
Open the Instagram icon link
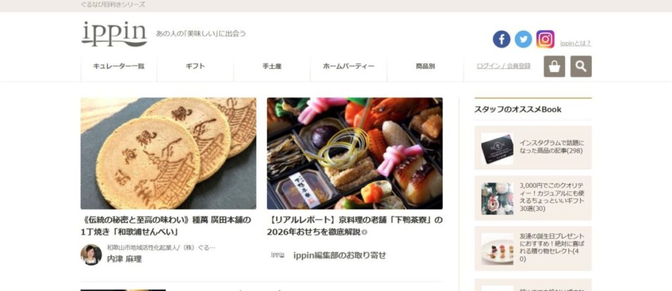[545, 39]
